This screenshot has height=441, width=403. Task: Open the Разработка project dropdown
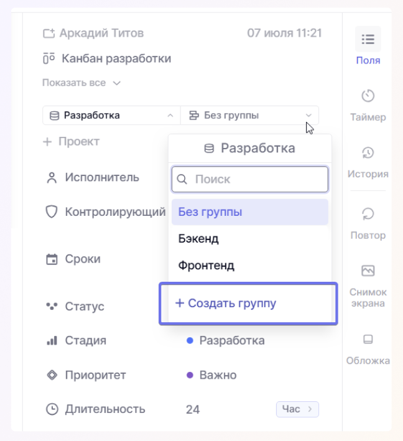point(111,115)
